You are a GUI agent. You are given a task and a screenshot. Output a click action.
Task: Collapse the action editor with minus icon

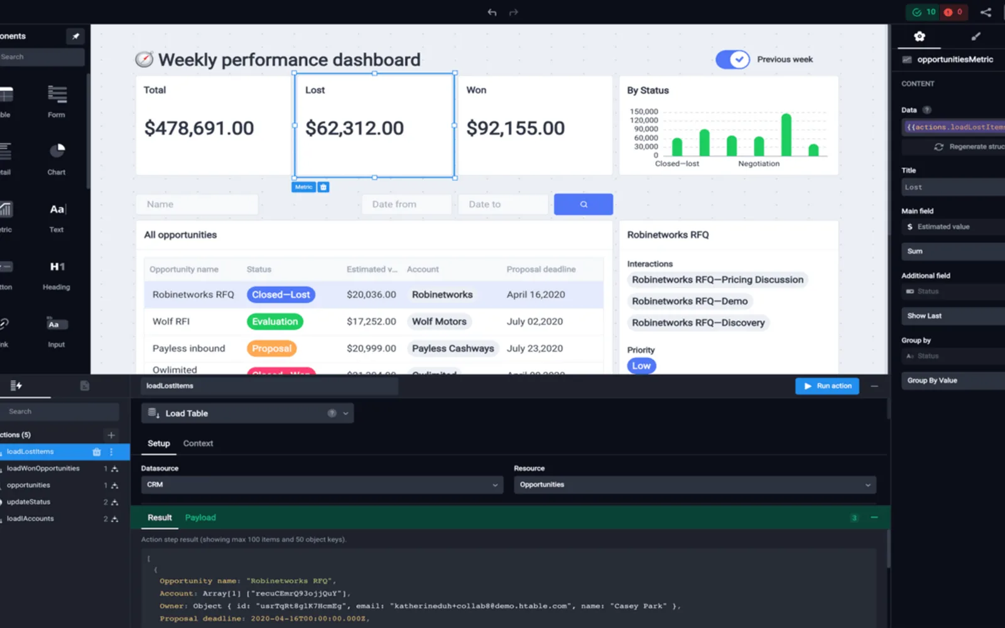coord(874,386)
